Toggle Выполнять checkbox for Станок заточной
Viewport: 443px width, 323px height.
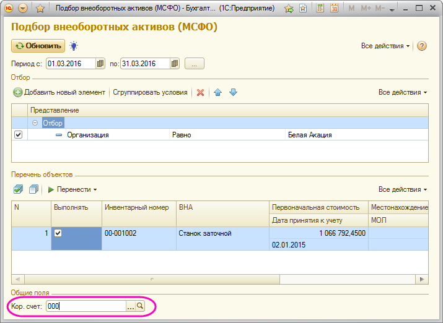coord(58,233)
